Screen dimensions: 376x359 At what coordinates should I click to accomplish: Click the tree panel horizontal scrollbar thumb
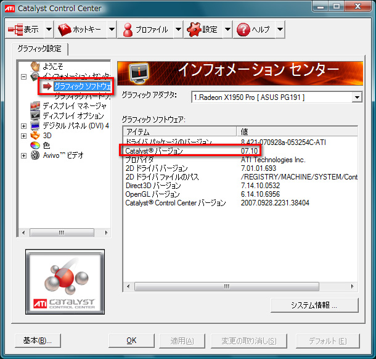point(62,233)
